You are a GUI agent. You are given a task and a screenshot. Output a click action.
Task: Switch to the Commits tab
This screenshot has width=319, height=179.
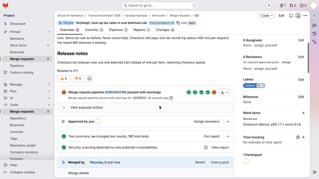click(94, 30)
